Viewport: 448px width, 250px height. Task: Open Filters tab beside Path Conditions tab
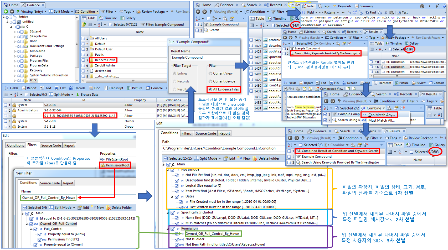coord(186,133)
